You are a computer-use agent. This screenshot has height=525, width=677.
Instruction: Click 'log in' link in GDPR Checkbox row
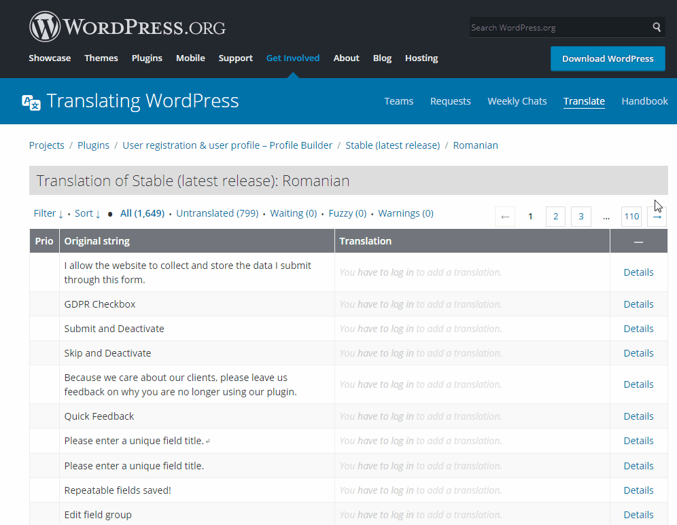point(402,304)
